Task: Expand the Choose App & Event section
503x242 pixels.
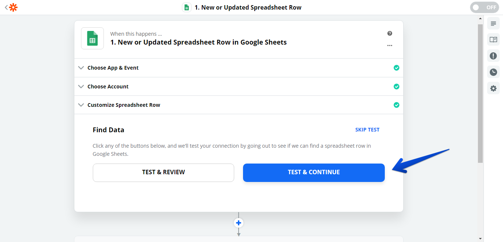Action: click(x=113, y=68)
